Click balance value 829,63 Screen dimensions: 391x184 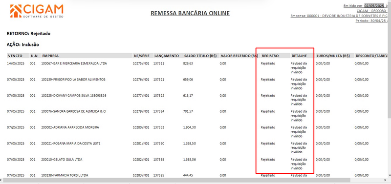(188, 63)
